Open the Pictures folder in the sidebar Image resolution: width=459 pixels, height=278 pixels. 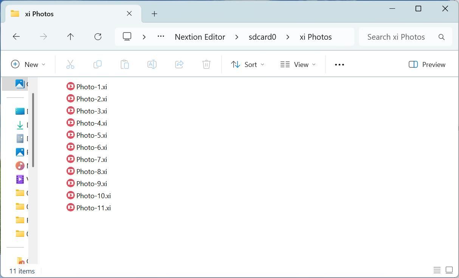[x=20, y=152]
